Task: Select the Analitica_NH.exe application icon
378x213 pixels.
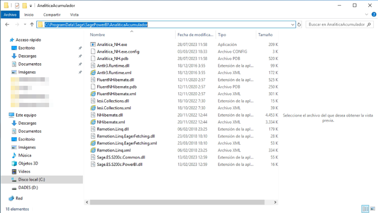Action: click(x=93, y=44)
